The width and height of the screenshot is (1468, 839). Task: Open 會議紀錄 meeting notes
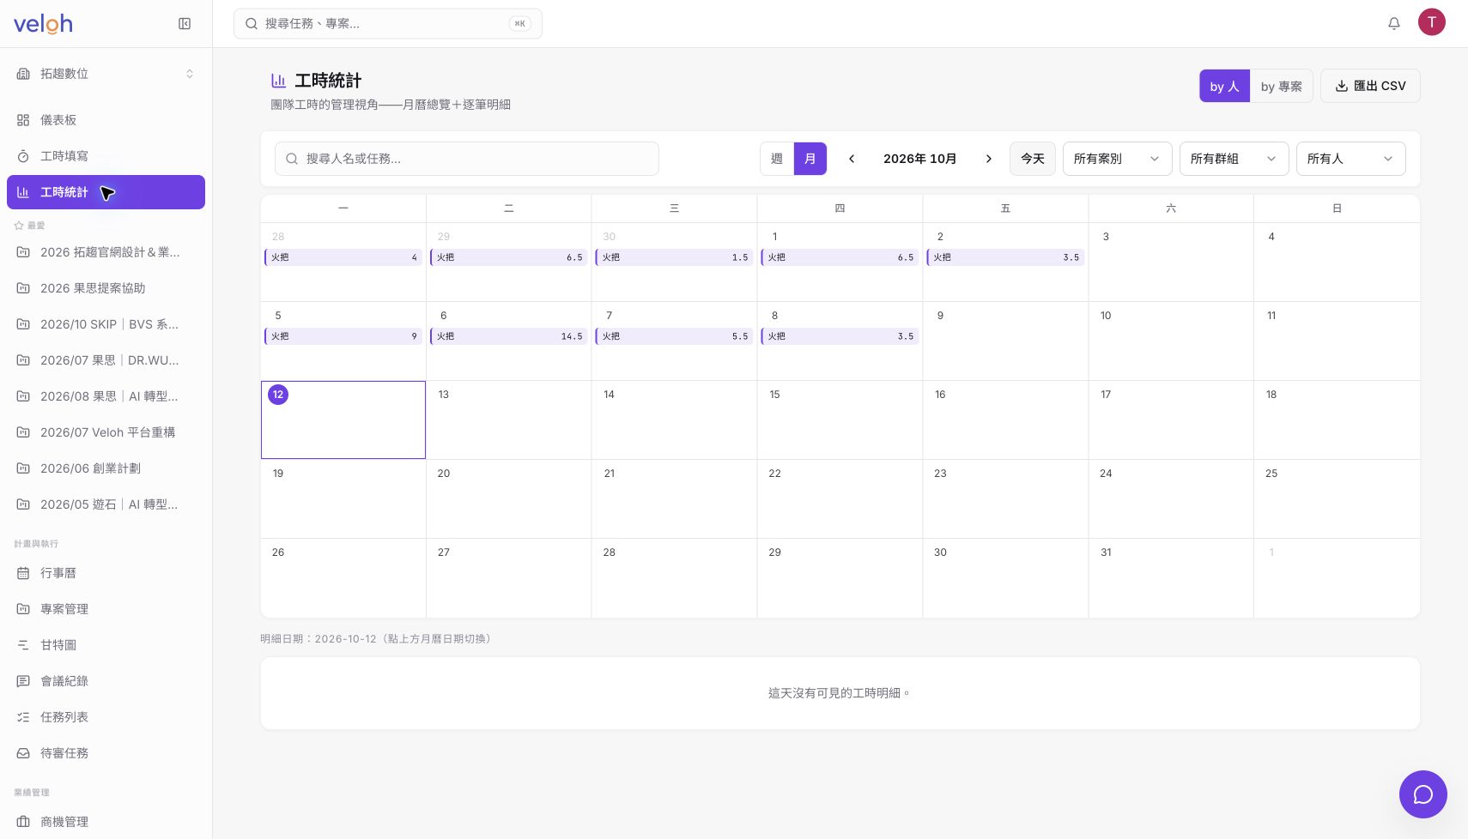tap(106, 681)
